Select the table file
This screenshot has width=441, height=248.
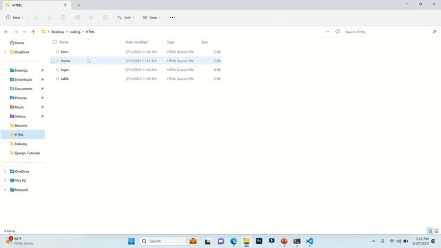click(136, 79)
